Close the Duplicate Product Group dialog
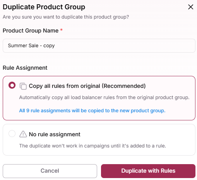Viewport: 197px width, 180px height. click(190, 7)
